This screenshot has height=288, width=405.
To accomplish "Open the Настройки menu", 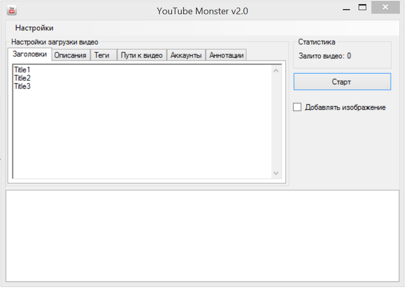I will [34, 28].
